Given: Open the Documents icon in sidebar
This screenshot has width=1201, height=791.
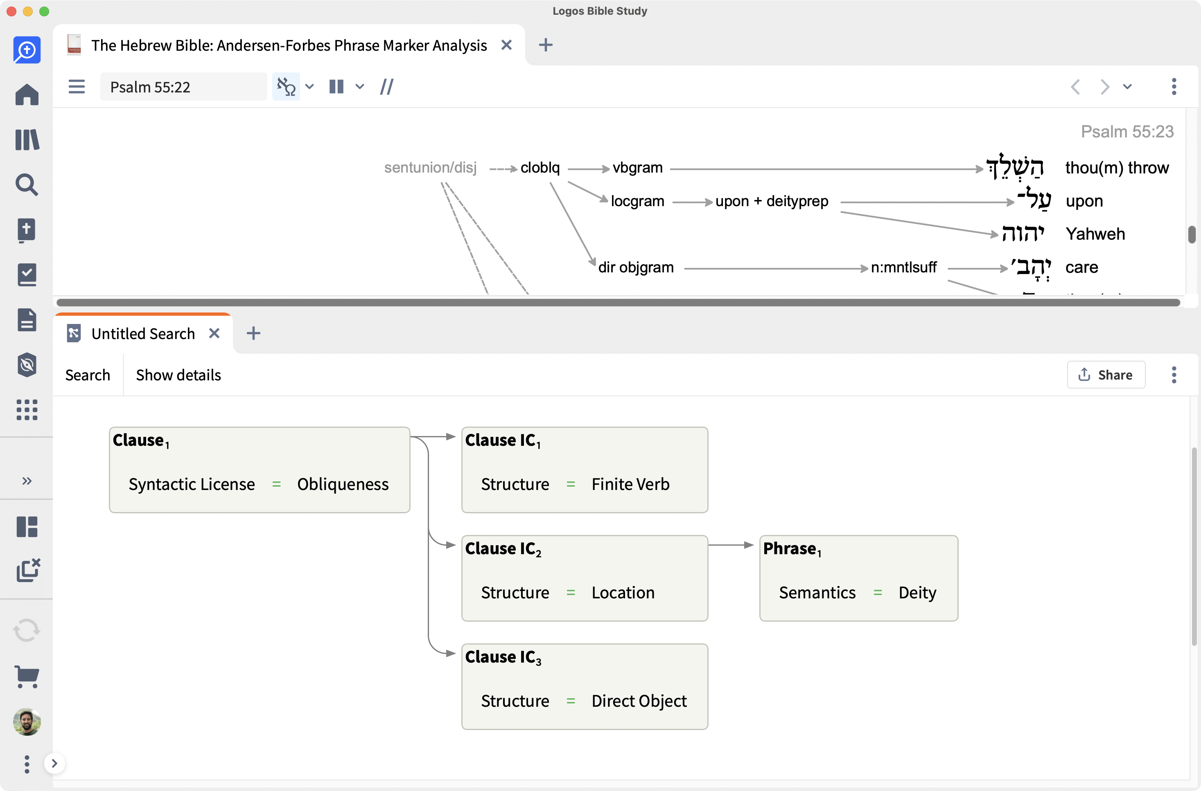Looking at the screenshot, I should pos(27,320).
